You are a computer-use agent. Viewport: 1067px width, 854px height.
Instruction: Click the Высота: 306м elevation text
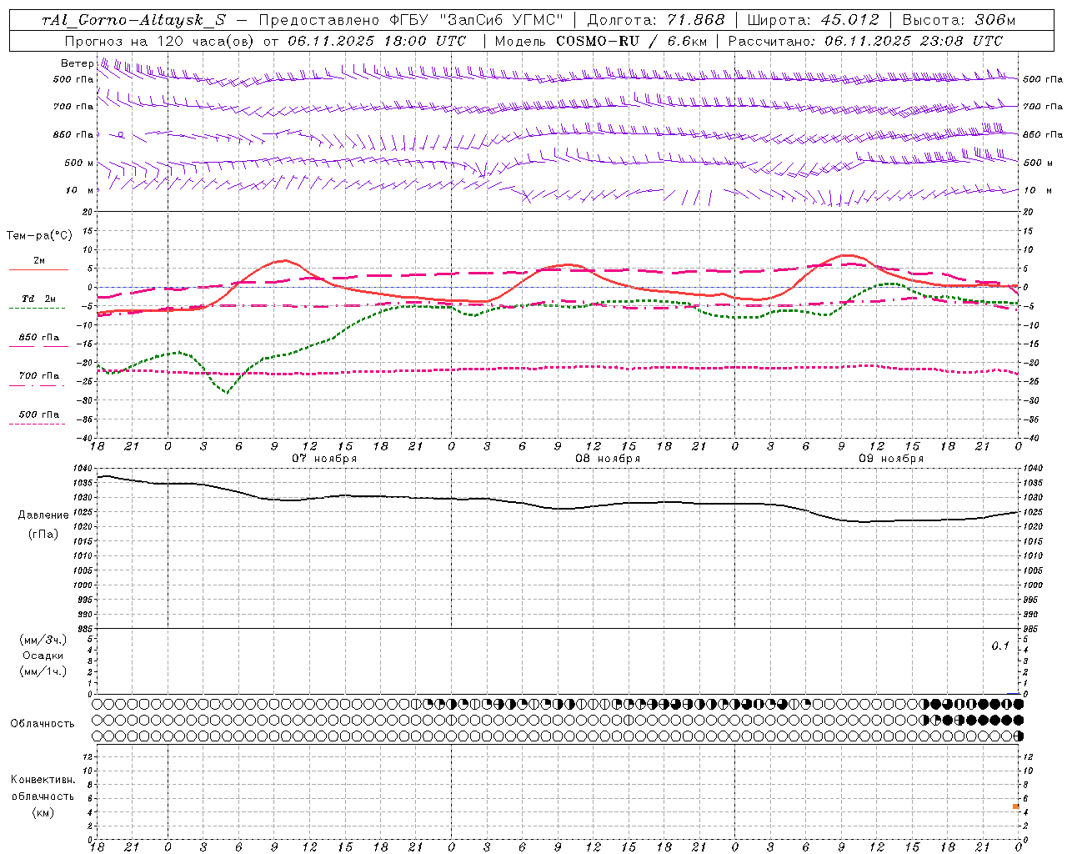tap(959, 20)
